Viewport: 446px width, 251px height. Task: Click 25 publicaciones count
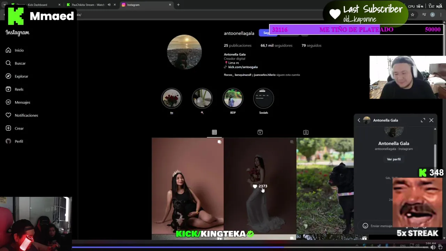pos(238,45)
